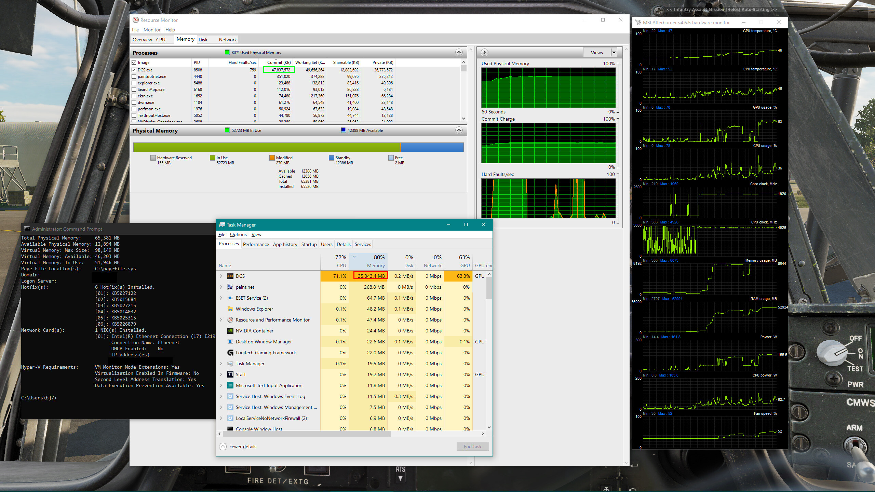Expand the LocalServiceNoNetworkFirewall (2) group
The image size is (875, 492).
coord(221,418)
